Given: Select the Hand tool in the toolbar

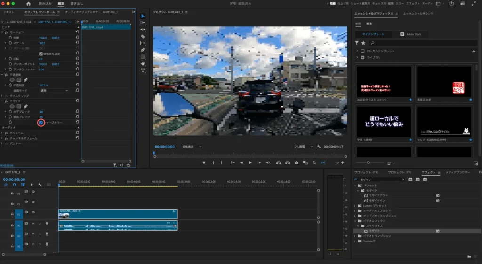Looking at the screenshot, I should tap(143, 63).
